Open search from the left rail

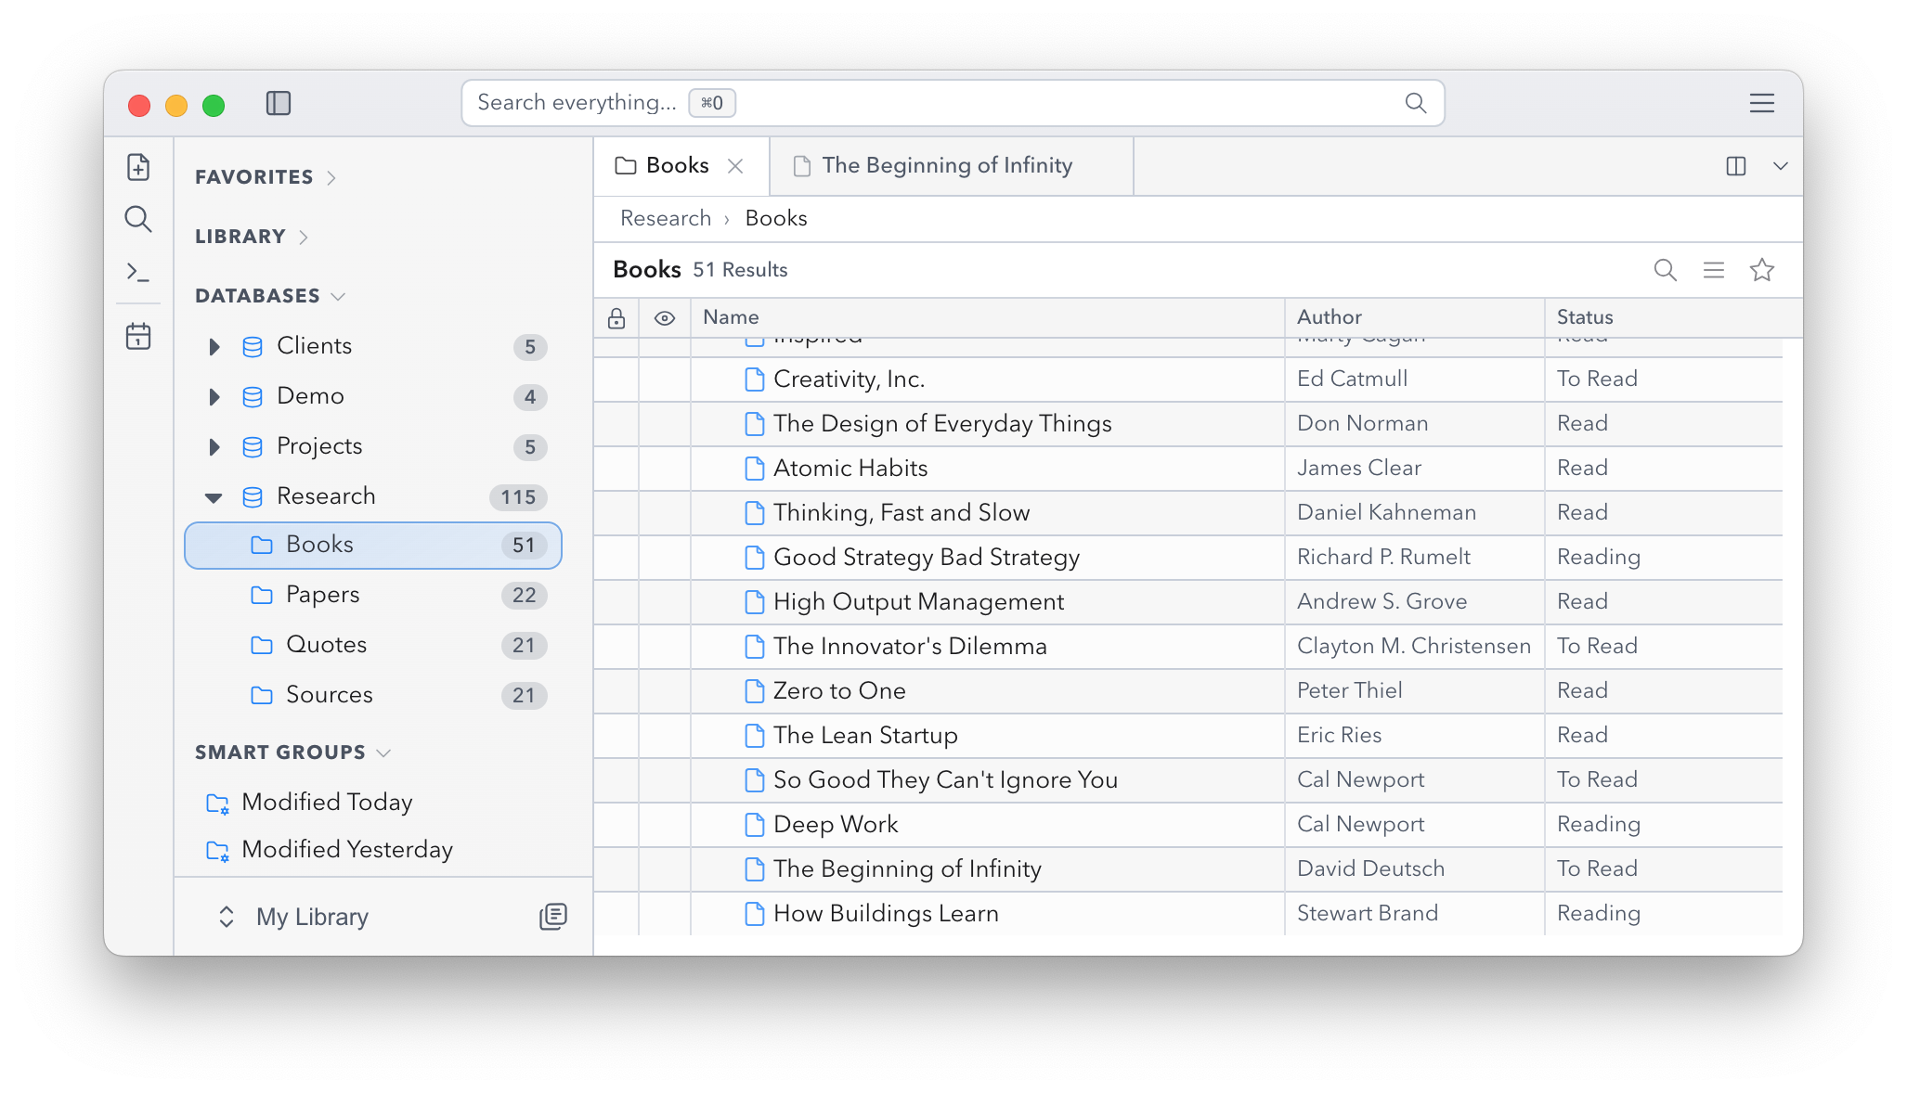coord(138,219)
